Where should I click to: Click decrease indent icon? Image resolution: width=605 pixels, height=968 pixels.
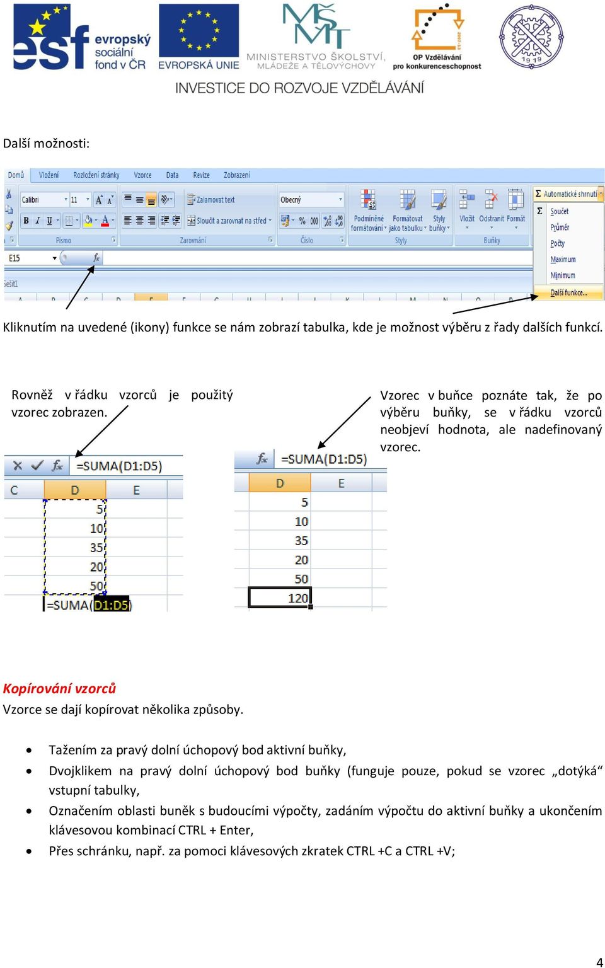tap(164, 221)
